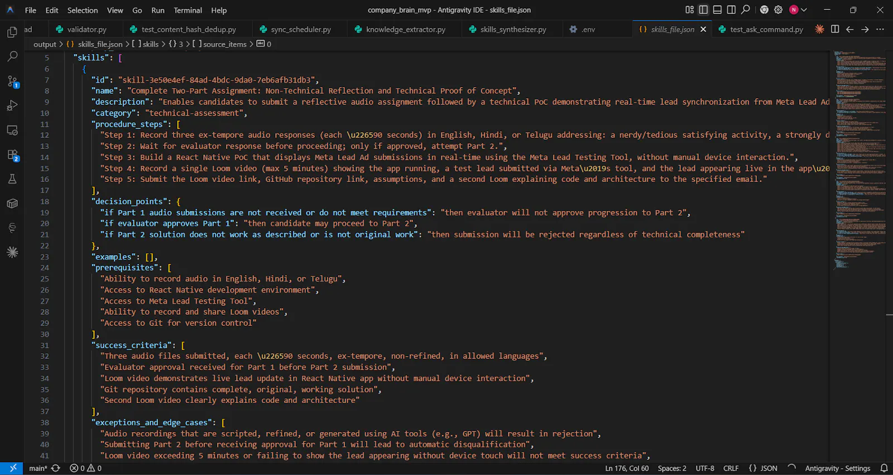Open the Run and Debug view
893x475 pixels.
(x=12, y=105)
